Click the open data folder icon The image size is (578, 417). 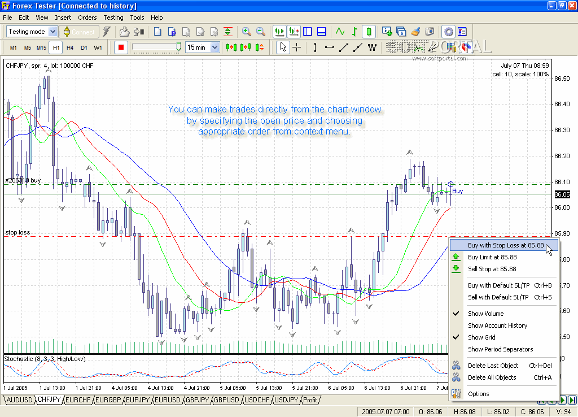(125, 32)
